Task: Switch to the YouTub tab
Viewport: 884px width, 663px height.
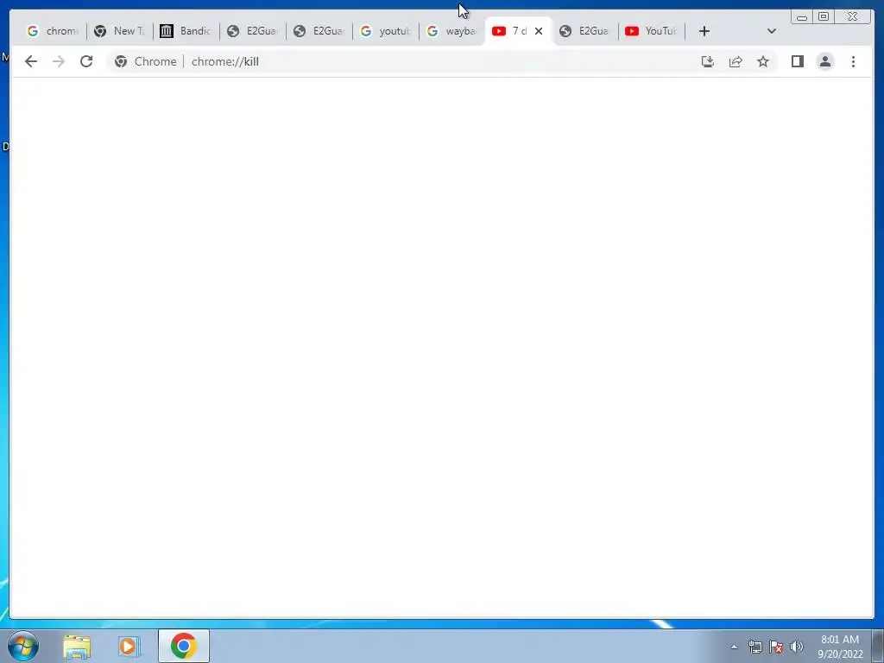Action: click(x=652, y=31)
